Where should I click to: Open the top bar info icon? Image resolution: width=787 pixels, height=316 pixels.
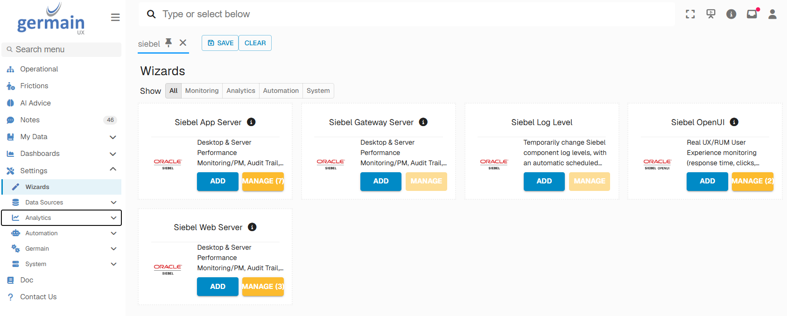[731, 14]
